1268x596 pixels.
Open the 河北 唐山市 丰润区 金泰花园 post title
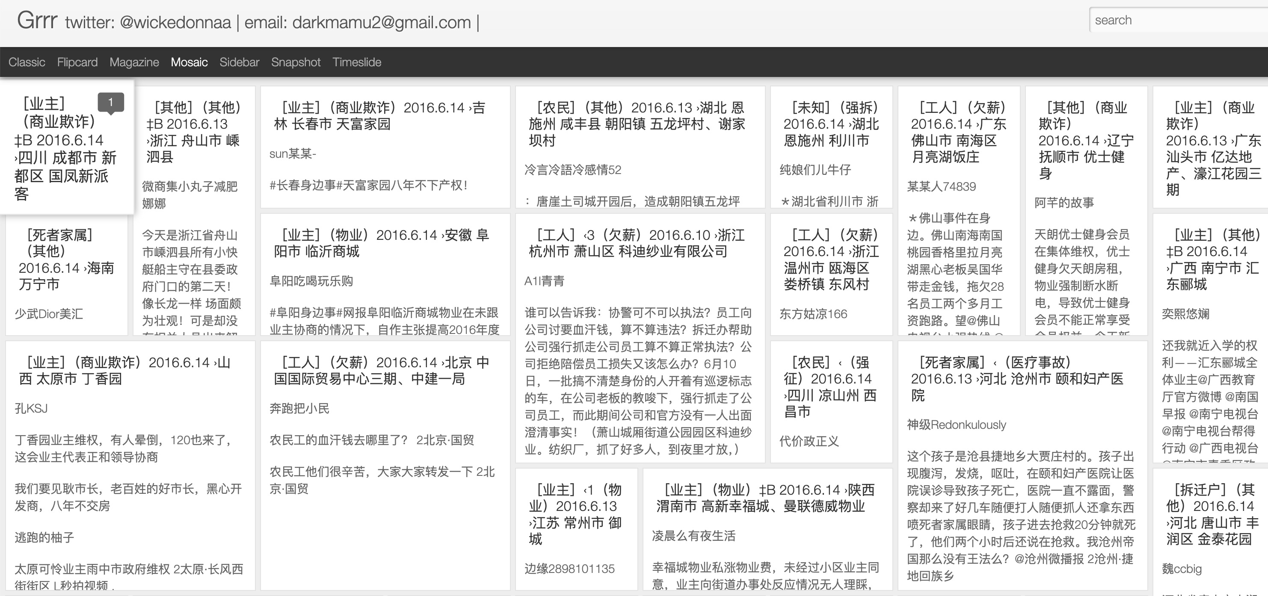click(x=1212, y=514)
